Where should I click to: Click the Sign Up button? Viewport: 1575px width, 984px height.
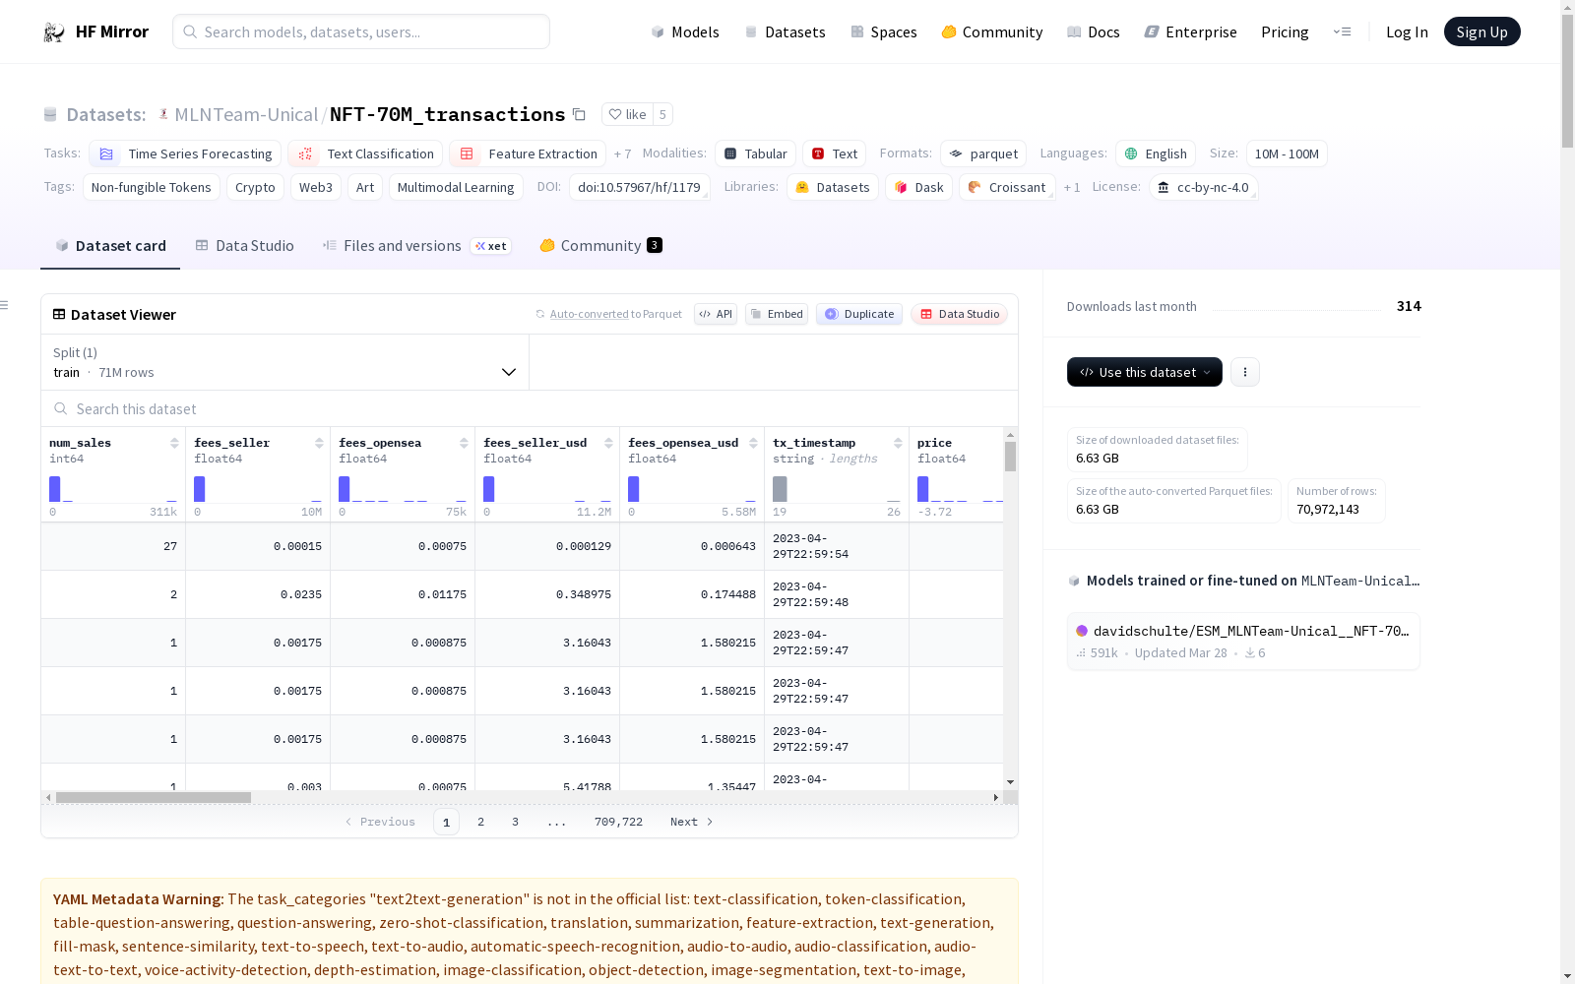pos(1482,31)
